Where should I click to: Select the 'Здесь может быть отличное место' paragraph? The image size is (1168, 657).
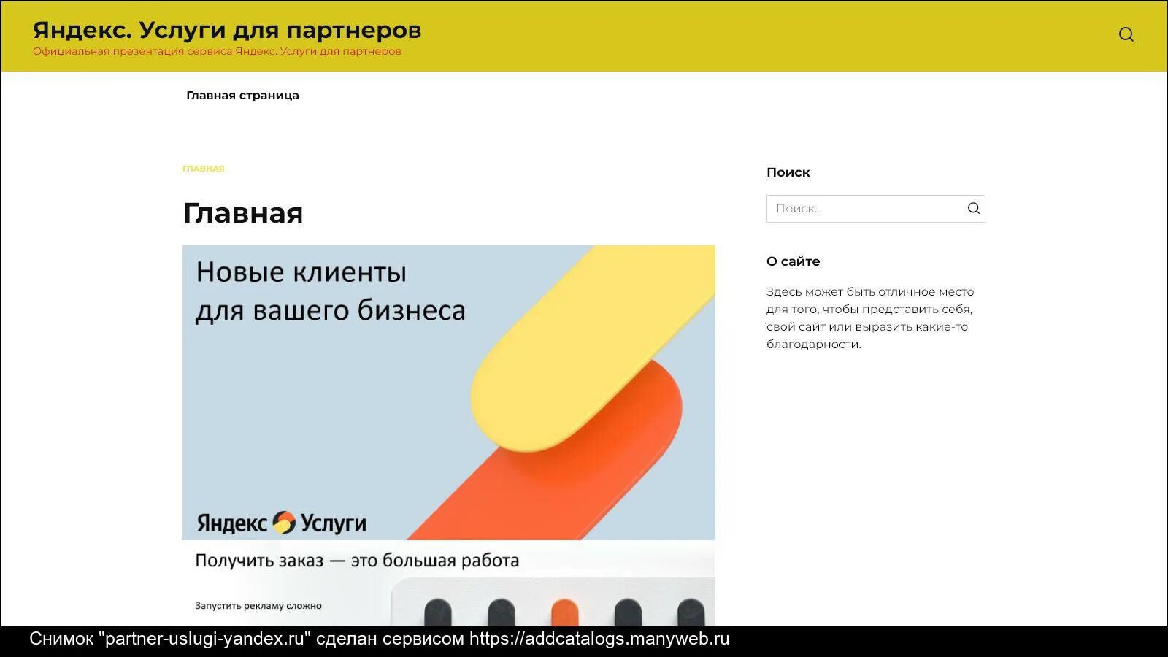click(870, 318)
